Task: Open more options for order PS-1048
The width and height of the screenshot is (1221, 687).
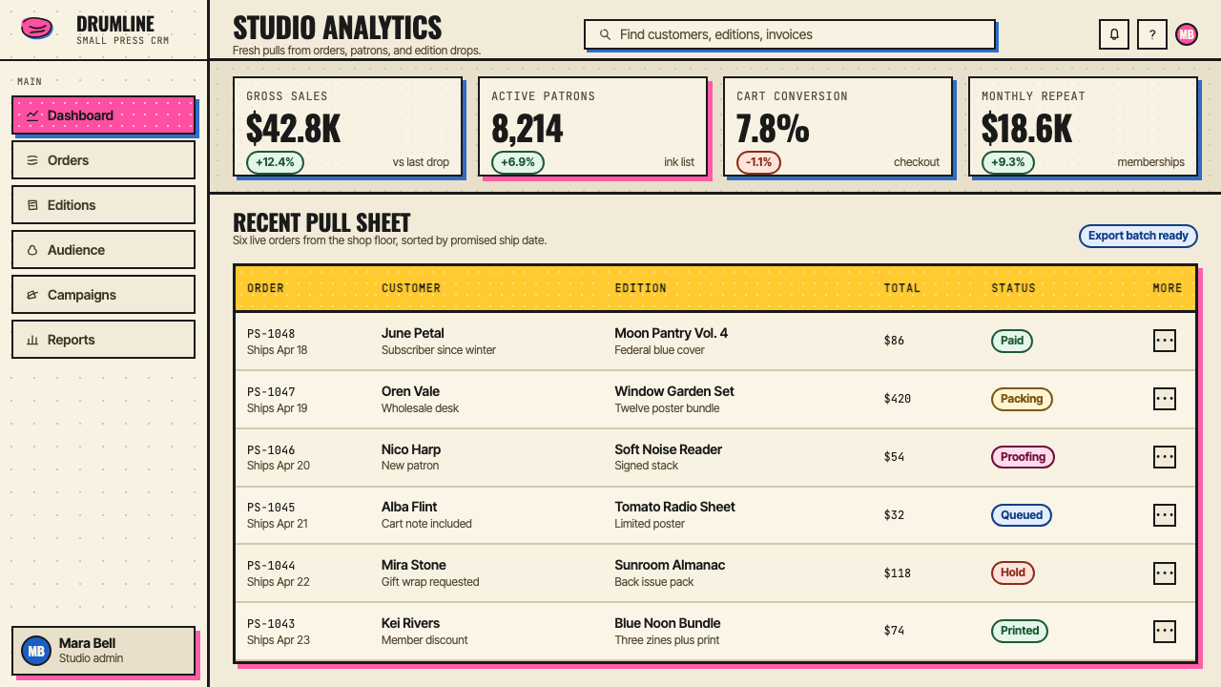Action: pyautogui.click(x=1165, y=341)
